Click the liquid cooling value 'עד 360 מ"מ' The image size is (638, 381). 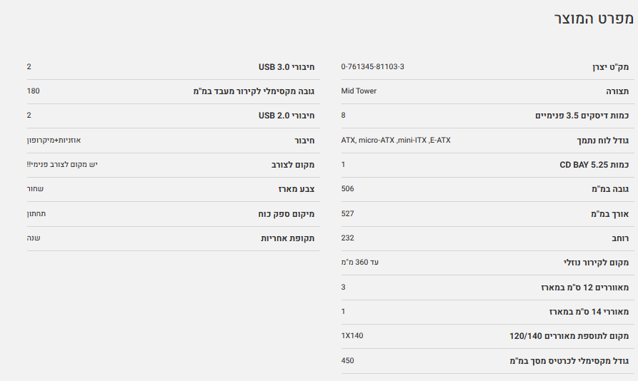360,263
